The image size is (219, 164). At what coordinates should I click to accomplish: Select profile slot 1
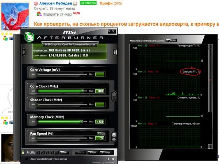point(38,153)
